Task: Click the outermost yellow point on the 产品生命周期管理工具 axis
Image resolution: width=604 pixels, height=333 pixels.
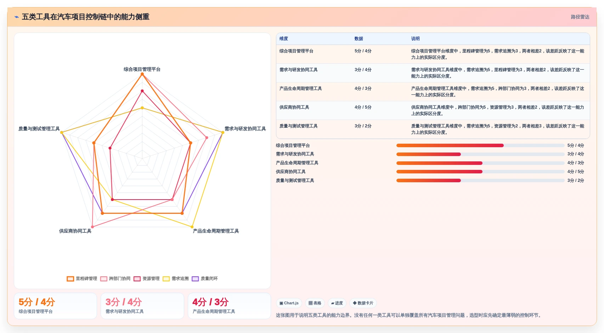Action: coord(192,227)
